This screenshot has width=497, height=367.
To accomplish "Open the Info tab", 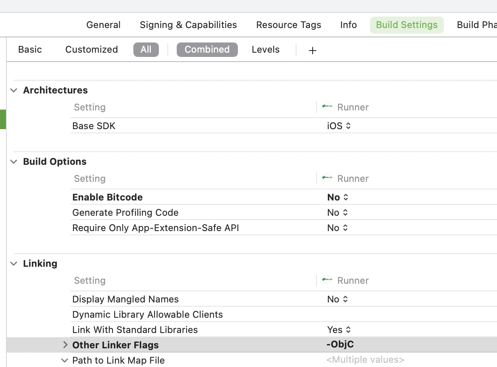I will [x=348, y=25].
